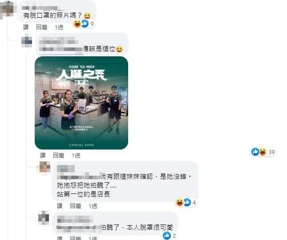This screenshot has height=240, width=287.
Task: Reply to the 有脫口罩的照片嗎 comment
Action: pos(41,28)
